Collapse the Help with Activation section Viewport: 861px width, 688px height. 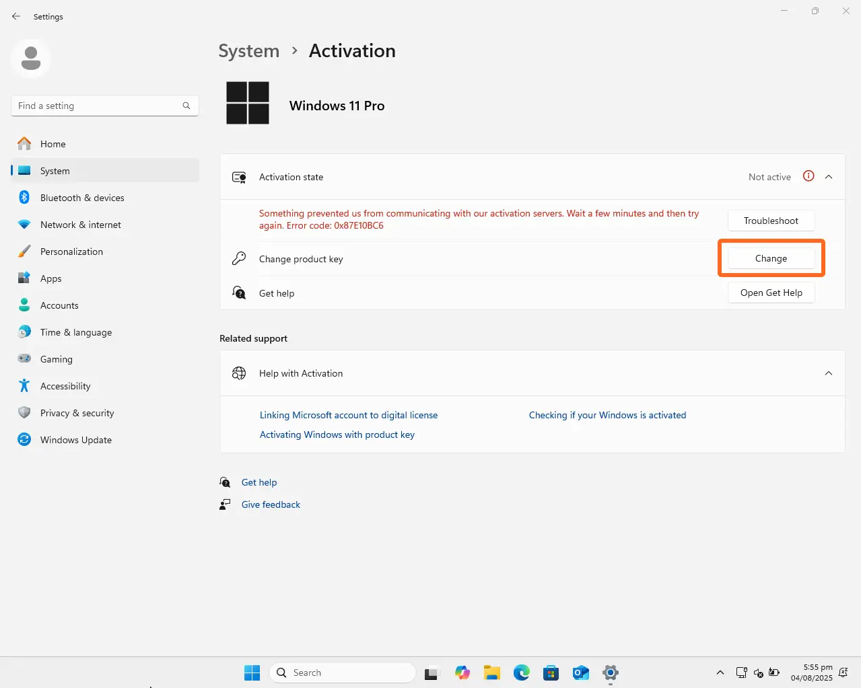click(x=829, y=373)
